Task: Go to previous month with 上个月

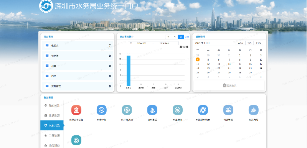Action: pyautogui.click(x=241, y=43)
